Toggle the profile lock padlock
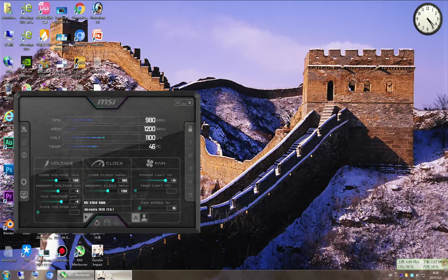 190,129
